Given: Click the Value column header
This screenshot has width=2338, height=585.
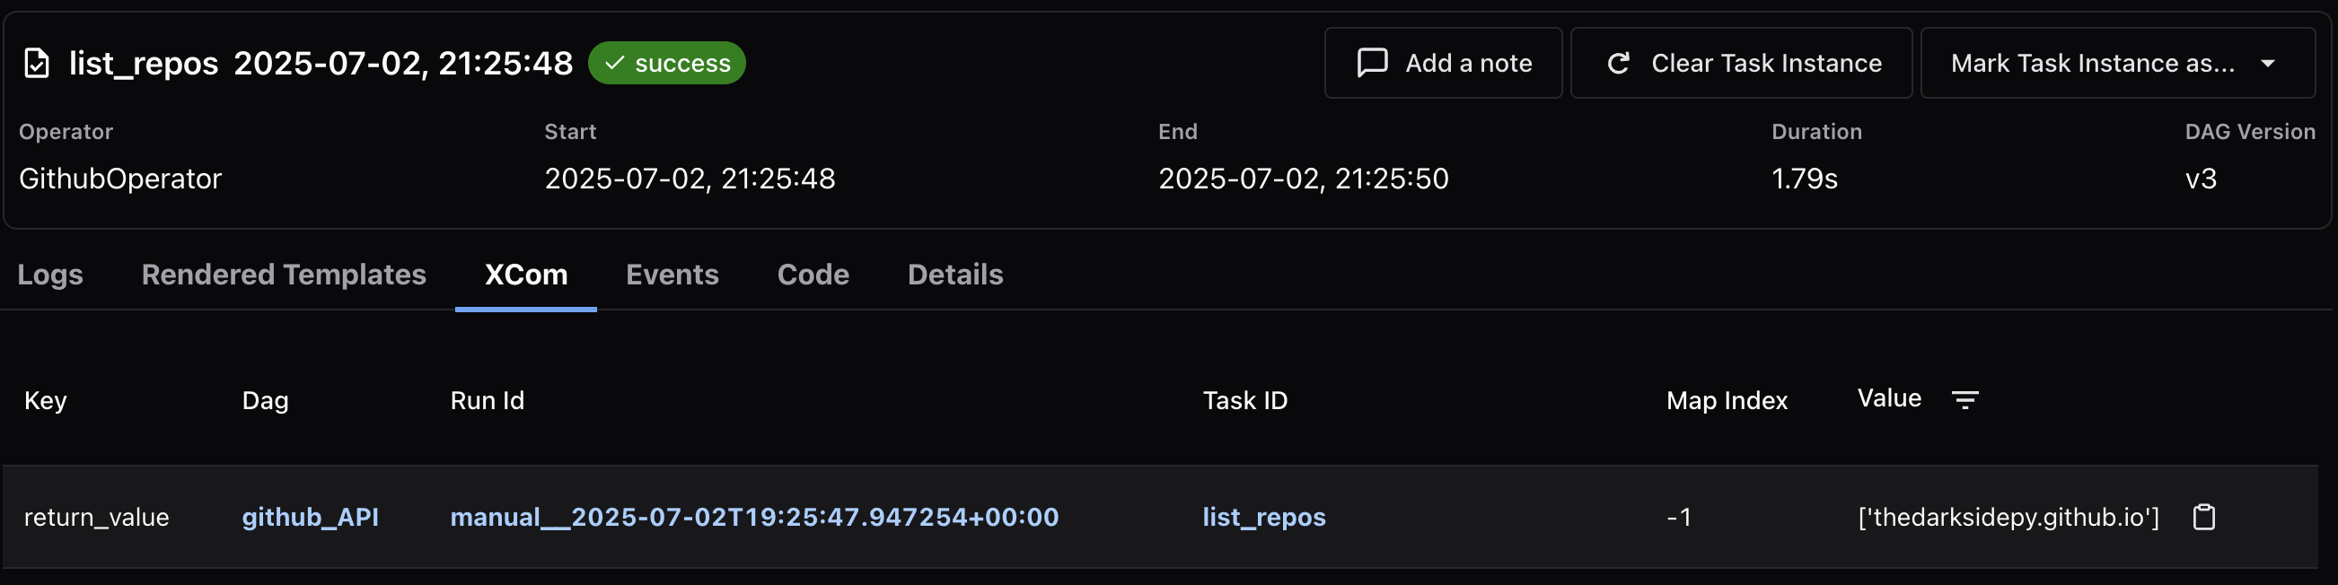Looking at the screenshot, I should (x=1889, y=398).
